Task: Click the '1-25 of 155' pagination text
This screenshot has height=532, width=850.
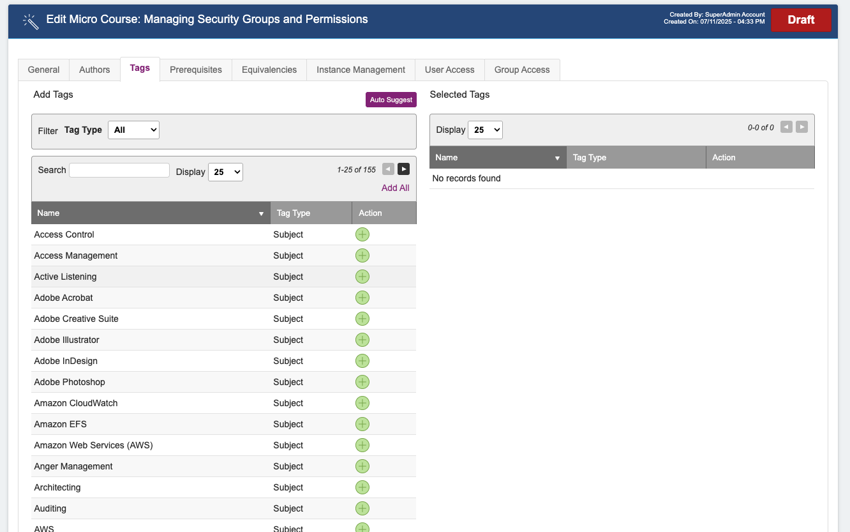Action: click(x=357, y=170)
